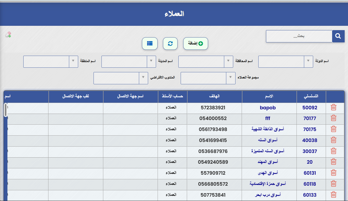Viewport: 348px width, 201px height.
Task: Click phone number 0549240589
Action: tap(213, 162)
